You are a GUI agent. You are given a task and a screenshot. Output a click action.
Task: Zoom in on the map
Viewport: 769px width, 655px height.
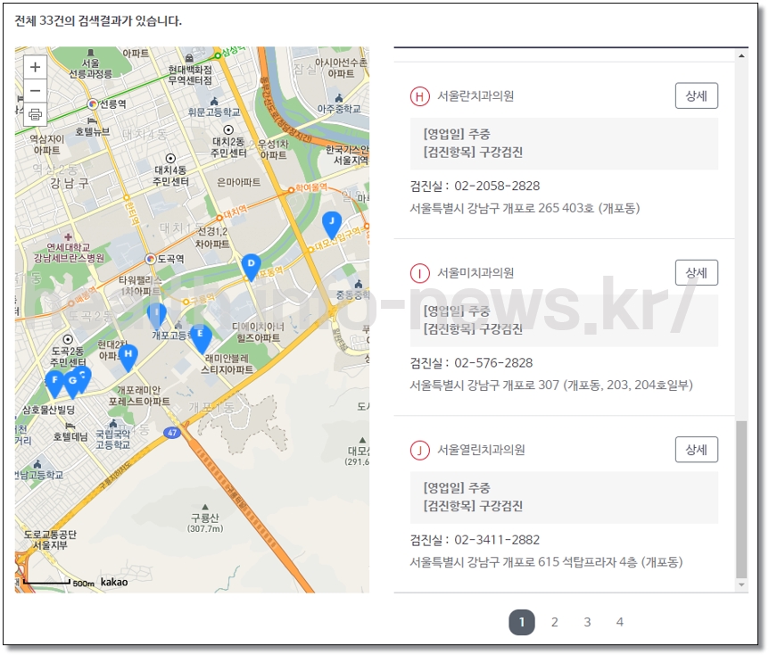[x=34, y=67]
